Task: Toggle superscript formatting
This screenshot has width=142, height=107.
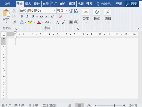Action: 52,16
